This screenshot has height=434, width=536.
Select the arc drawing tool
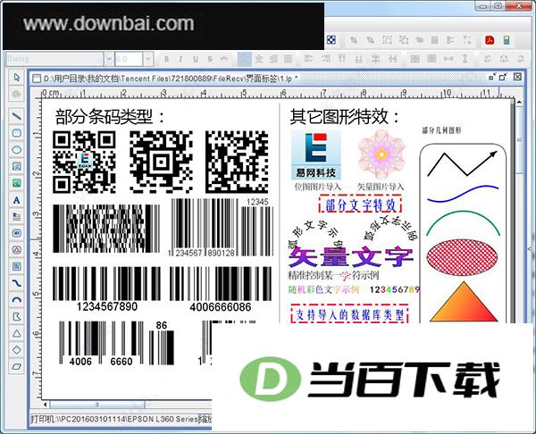point(16,300)
